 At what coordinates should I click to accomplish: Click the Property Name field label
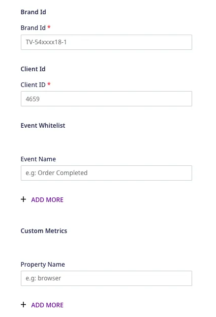tap(43, 265)
